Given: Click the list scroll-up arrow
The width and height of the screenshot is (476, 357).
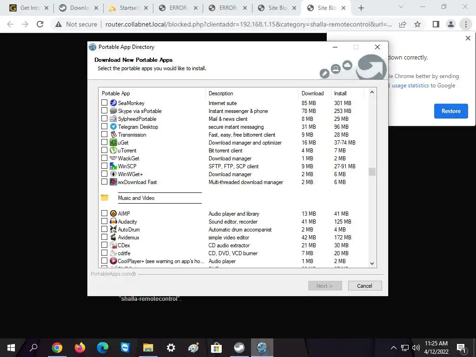Looking at the screenshot, I should pos(372,93).
